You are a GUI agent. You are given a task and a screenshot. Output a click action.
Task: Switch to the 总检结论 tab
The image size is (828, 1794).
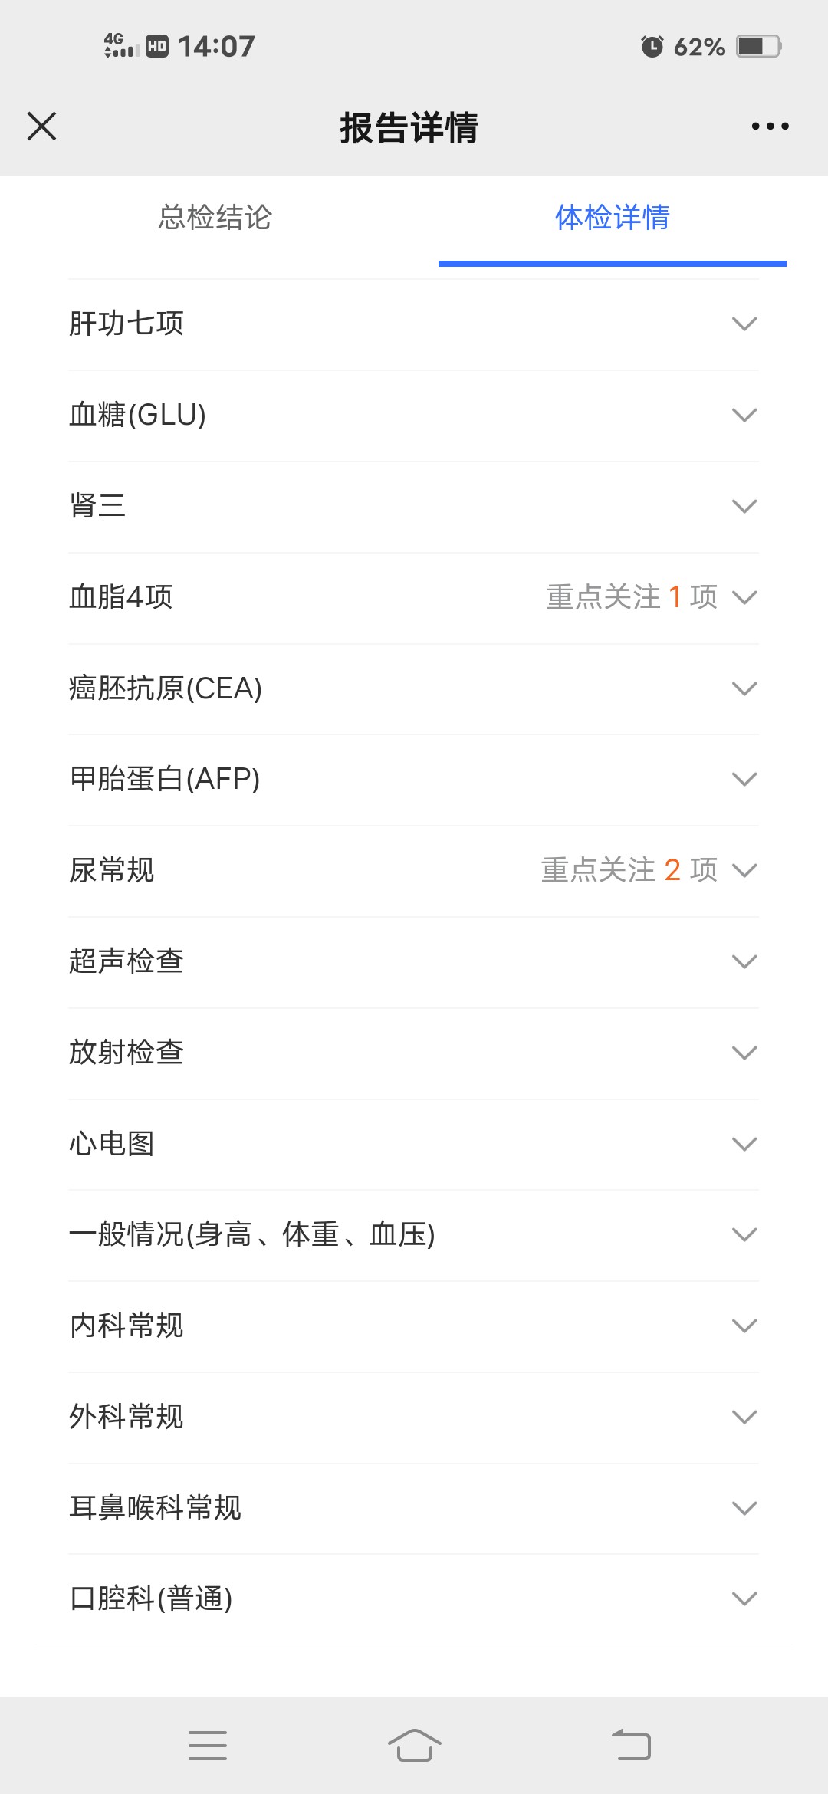pyautogui.click(x=215, y=218)
